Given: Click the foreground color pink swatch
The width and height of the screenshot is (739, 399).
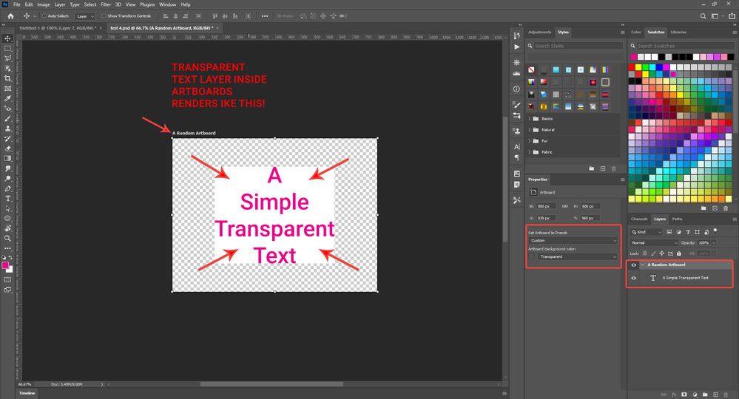Looking at the screenshot, I should pyautogui.click(x=5, y=266).
